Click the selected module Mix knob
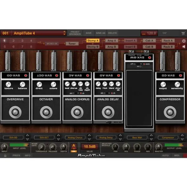The width and height of the screenshot is (187, 187). click(x=148, y=147)
